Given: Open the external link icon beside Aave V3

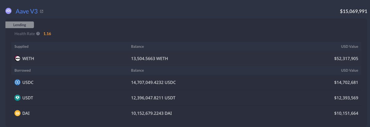Looking at the screenshot, I should click(x=42, y=11).
